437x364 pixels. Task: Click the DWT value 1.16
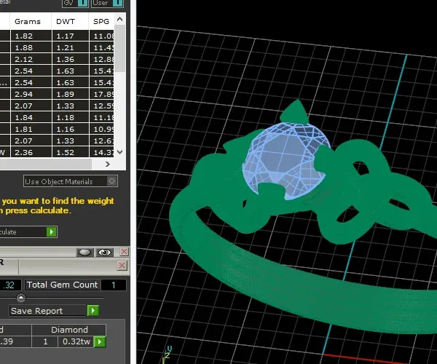[x=70, y=130]
